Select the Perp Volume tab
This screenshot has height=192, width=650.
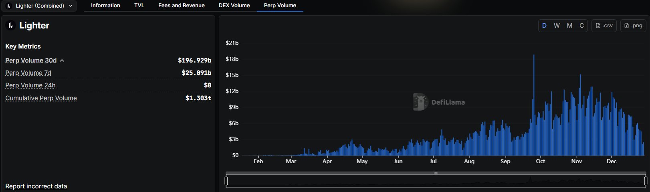pyautogui.click(x=280, y=5)
